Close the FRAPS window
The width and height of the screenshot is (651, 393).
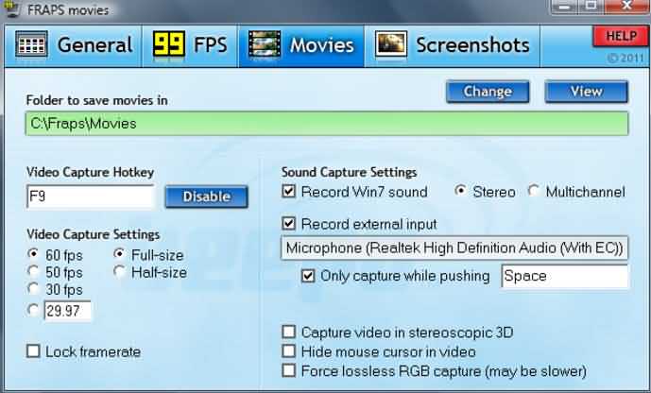click(x=627, y=6)
